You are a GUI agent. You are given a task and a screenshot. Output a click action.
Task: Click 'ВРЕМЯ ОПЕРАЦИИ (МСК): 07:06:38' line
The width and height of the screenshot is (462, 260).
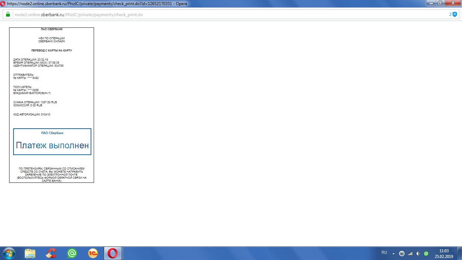tap(36, 63)
